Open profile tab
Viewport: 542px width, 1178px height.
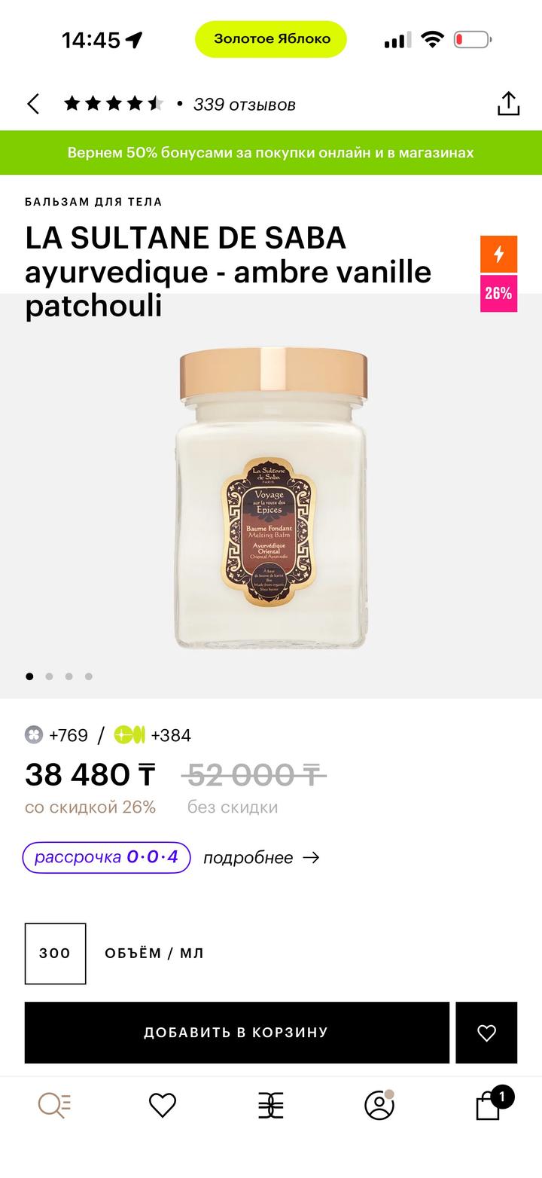[379, 1105]
